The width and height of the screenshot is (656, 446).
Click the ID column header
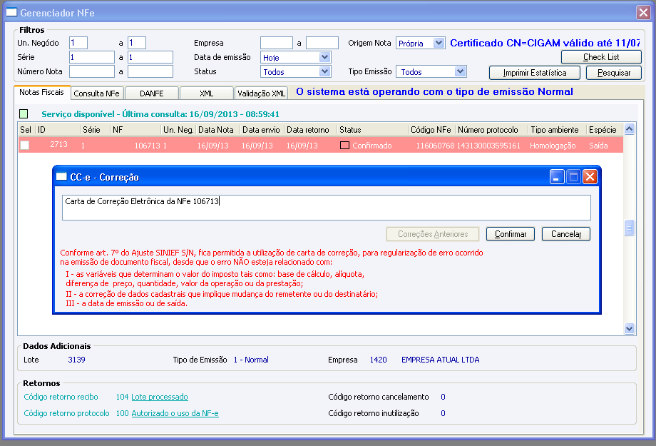point(58,130)
